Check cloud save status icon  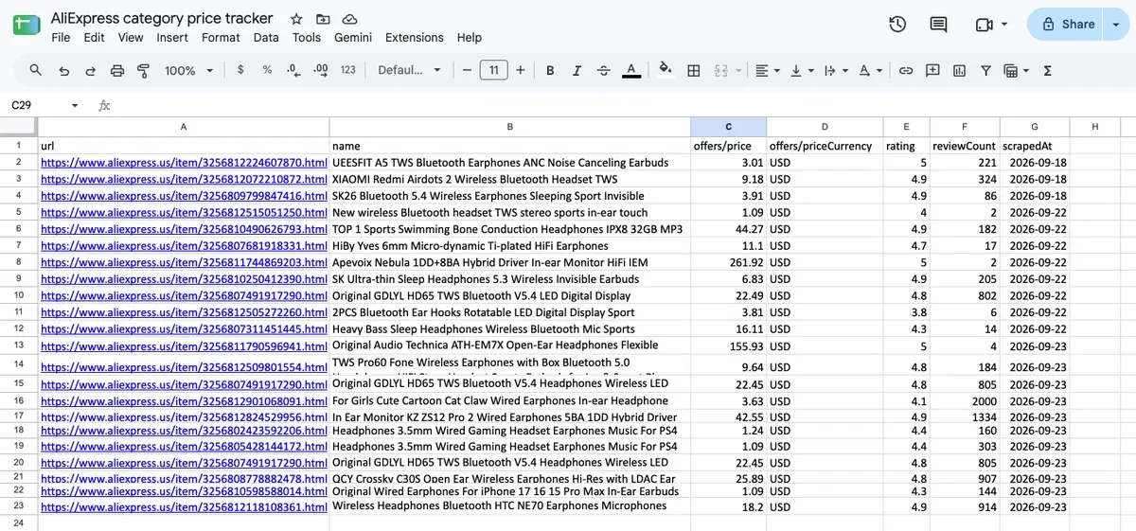click(349, 19)
